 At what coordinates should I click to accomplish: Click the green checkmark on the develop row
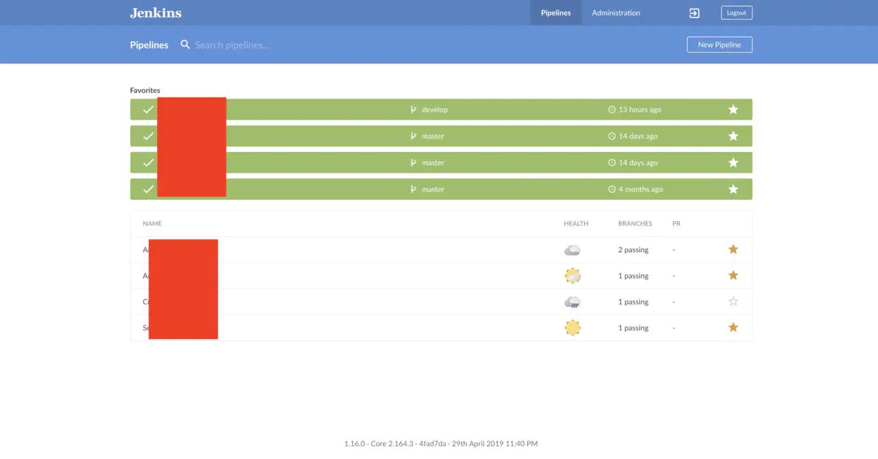[x=147, y=109]
